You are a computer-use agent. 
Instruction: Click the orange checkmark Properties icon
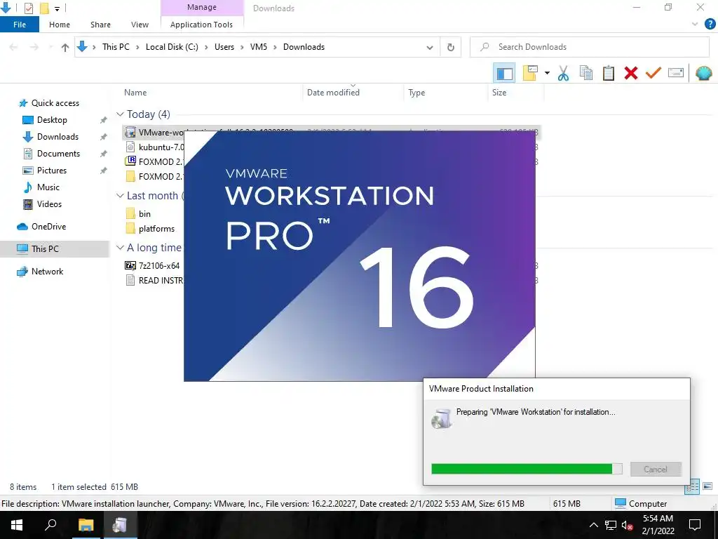[x=653, y=73]
